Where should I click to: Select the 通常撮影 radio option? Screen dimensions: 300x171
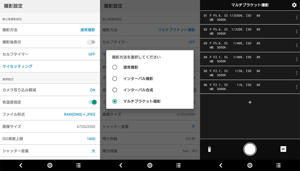coord(115,67)
